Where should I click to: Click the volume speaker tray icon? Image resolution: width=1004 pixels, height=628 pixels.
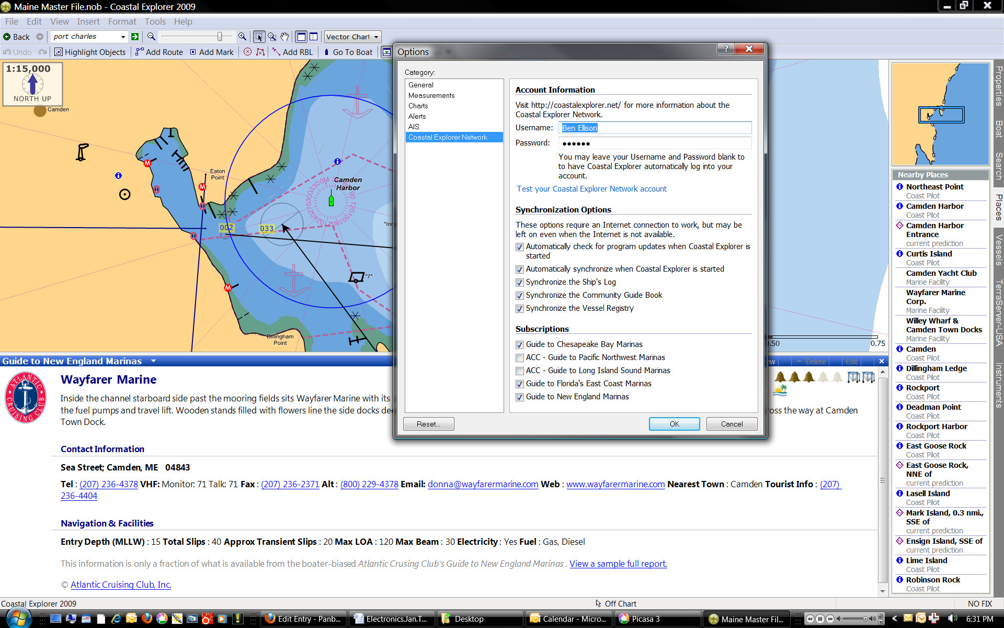tap(953, 619)
